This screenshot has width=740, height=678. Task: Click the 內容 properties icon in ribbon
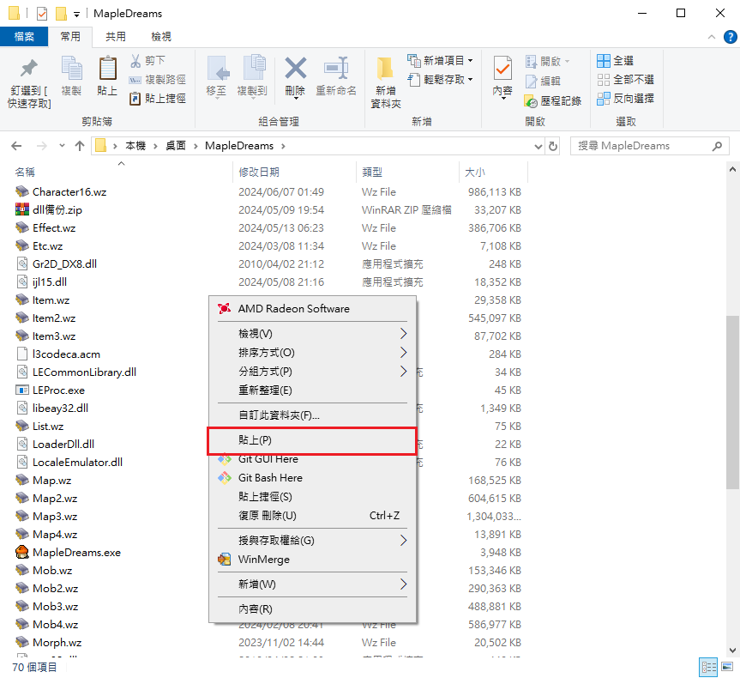tap(502, 69)
